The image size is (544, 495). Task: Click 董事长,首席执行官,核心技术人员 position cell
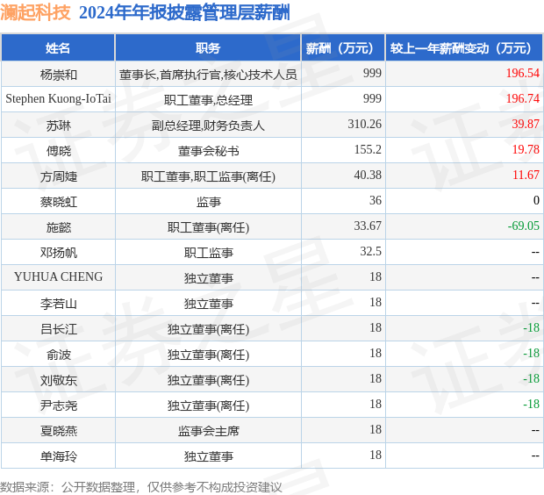[x=208, y=75]
